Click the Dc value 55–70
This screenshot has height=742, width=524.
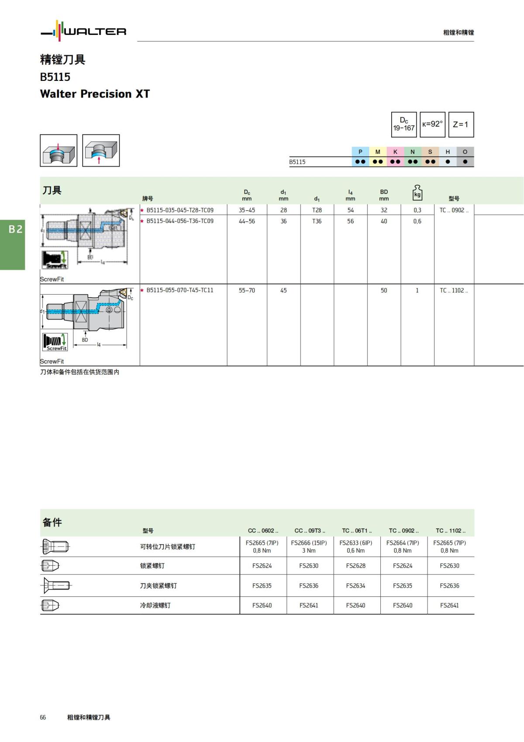(x=247, y=290)
